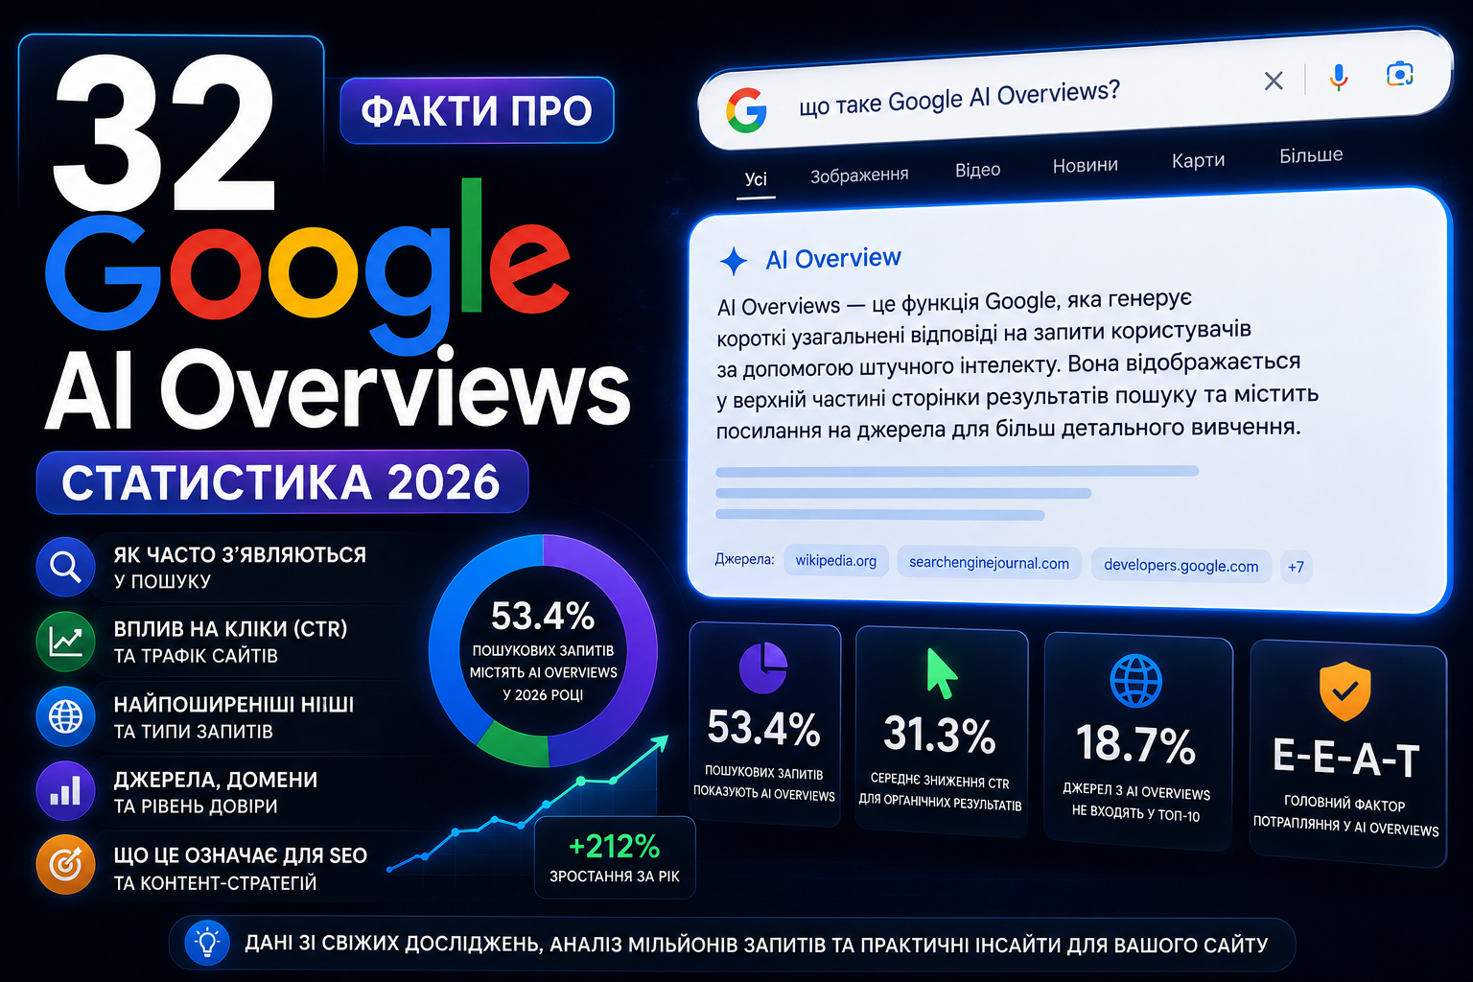This screenshot has width=1473, height=982.
Task: Expand the "Більше" menu item
Action: tap(1311, 155)
